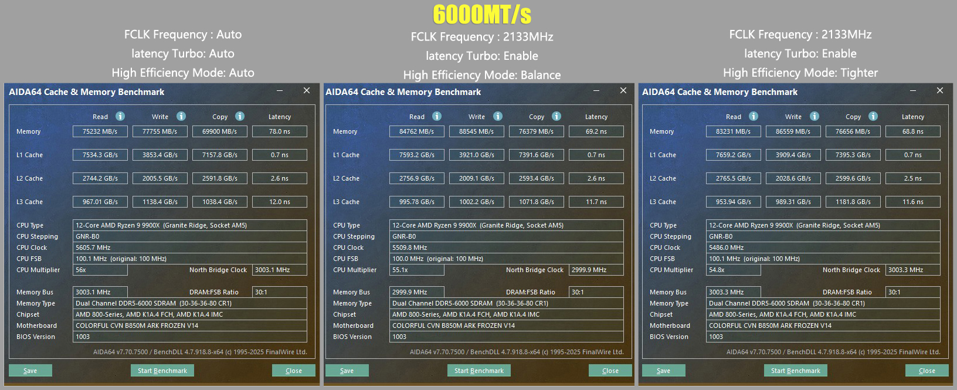Click Close button in left AIDA64 window
Screen dimensions: 957x390
294,371
